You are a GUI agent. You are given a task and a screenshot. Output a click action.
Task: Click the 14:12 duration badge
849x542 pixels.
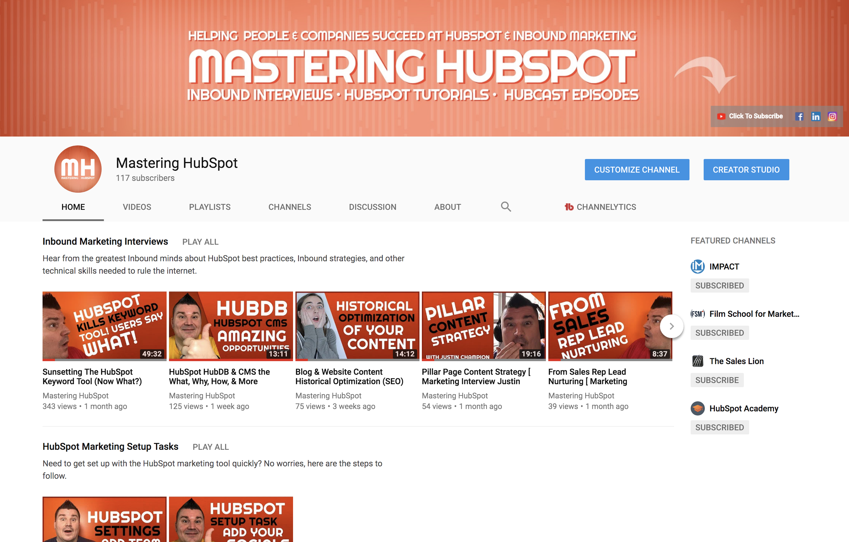point(404,354)
